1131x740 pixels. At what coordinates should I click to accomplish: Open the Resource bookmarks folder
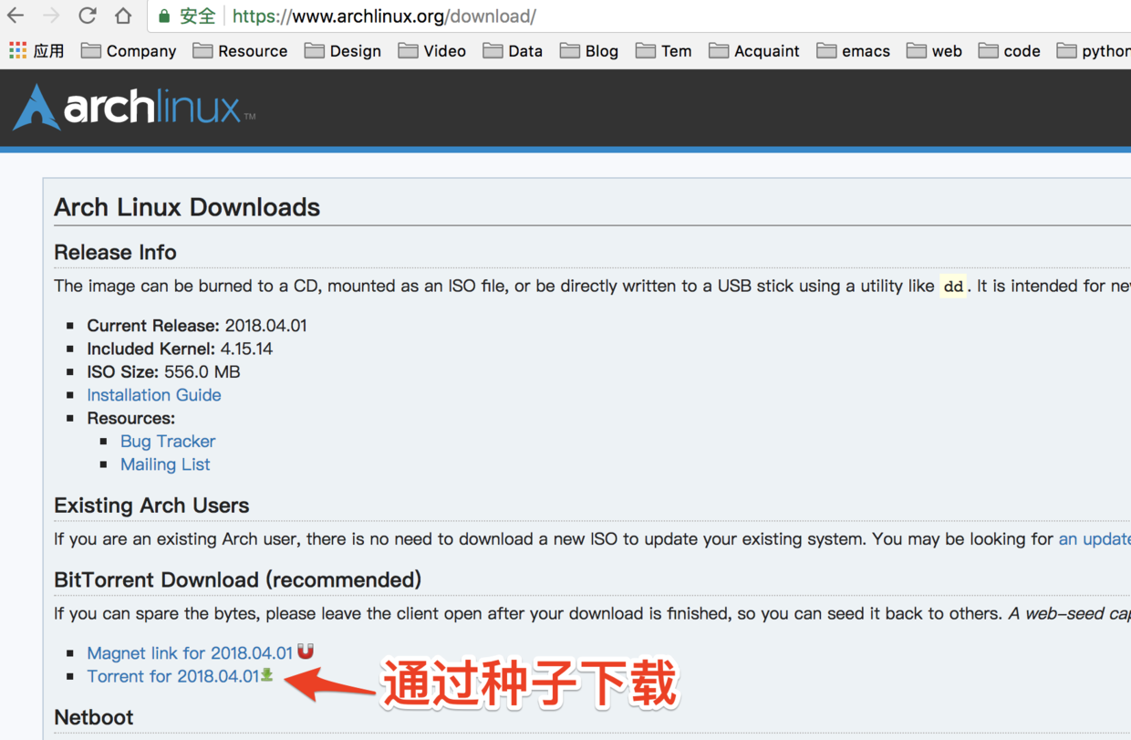240,51
